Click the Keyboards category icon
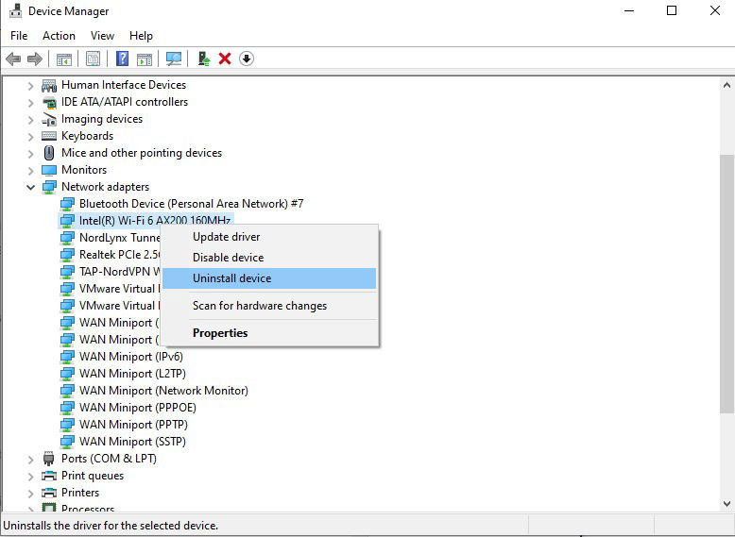 (x=49, y=136)
